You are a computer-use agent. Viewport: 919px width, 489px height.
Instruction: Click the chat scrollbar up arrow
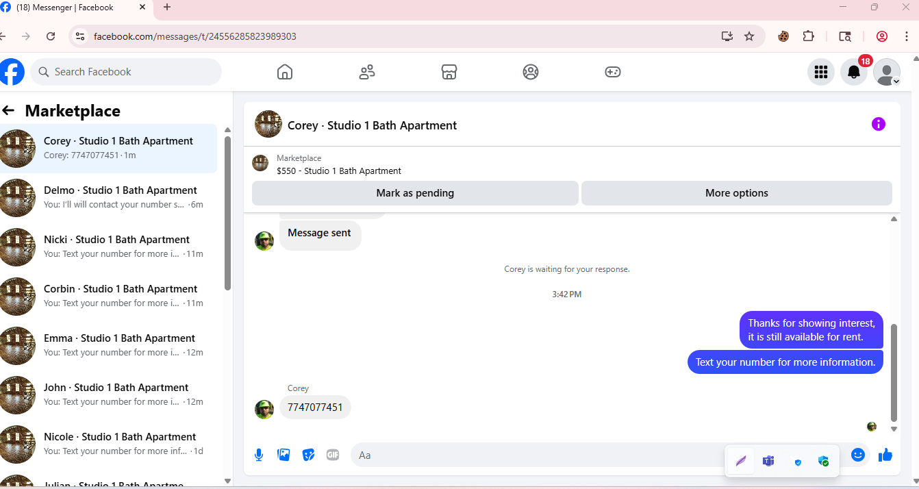coord(894,219)
